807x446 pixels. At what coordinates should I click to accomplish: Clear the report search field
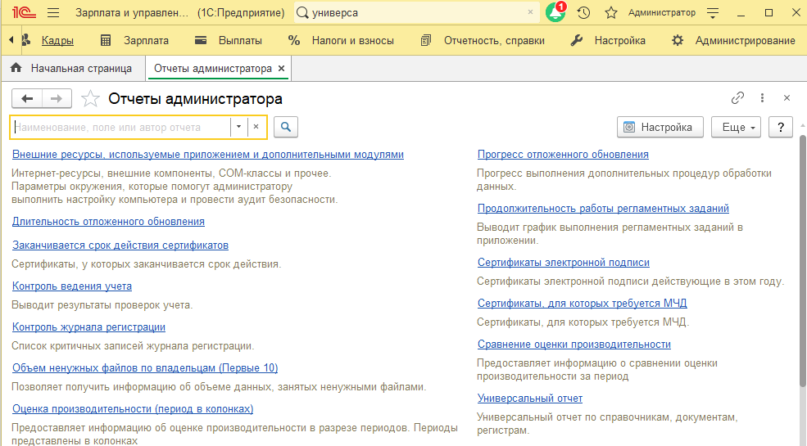(x=256, y=127)
